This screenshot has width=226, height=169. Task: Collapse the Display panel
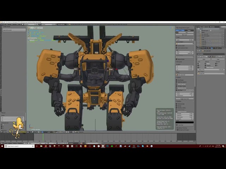coord(176,77)
